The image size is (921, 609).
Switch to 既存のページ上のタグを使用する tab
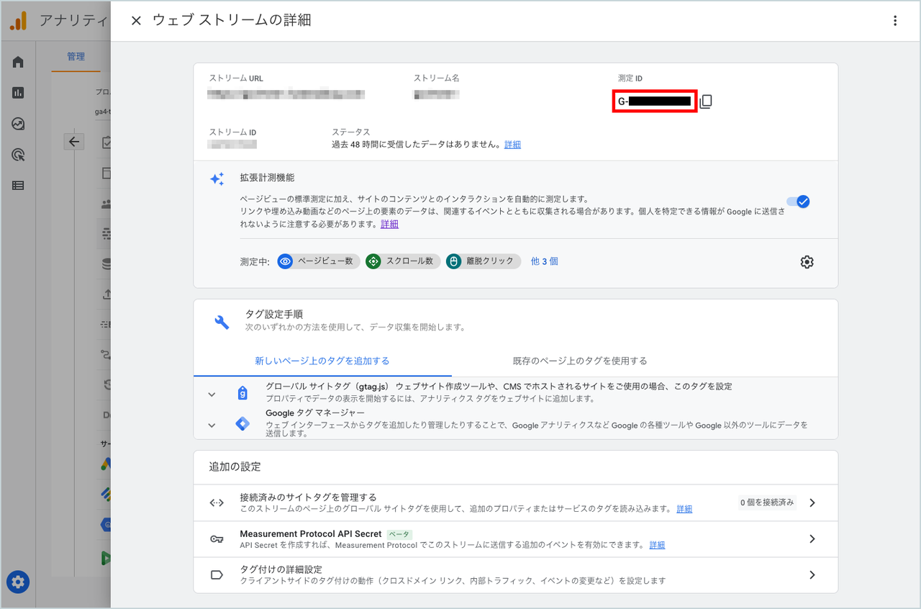pyautogui.click(x=580, y=361)
